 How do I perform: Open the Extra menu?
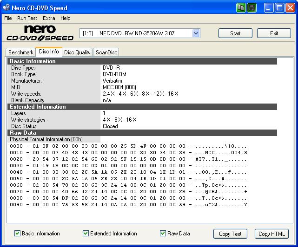pos(49,18)
